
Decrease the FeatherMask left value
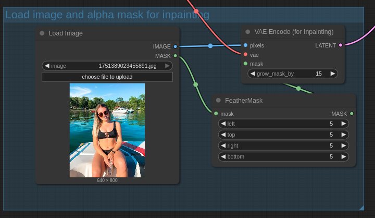223,124
